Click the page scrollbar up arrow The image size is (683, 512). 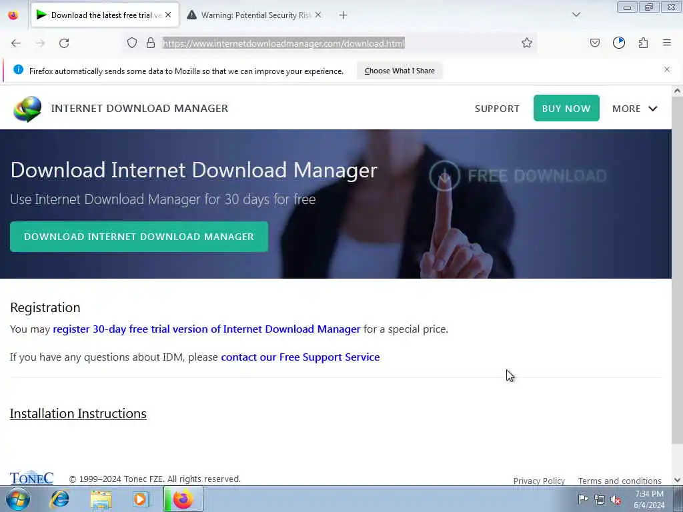point(677,91)
